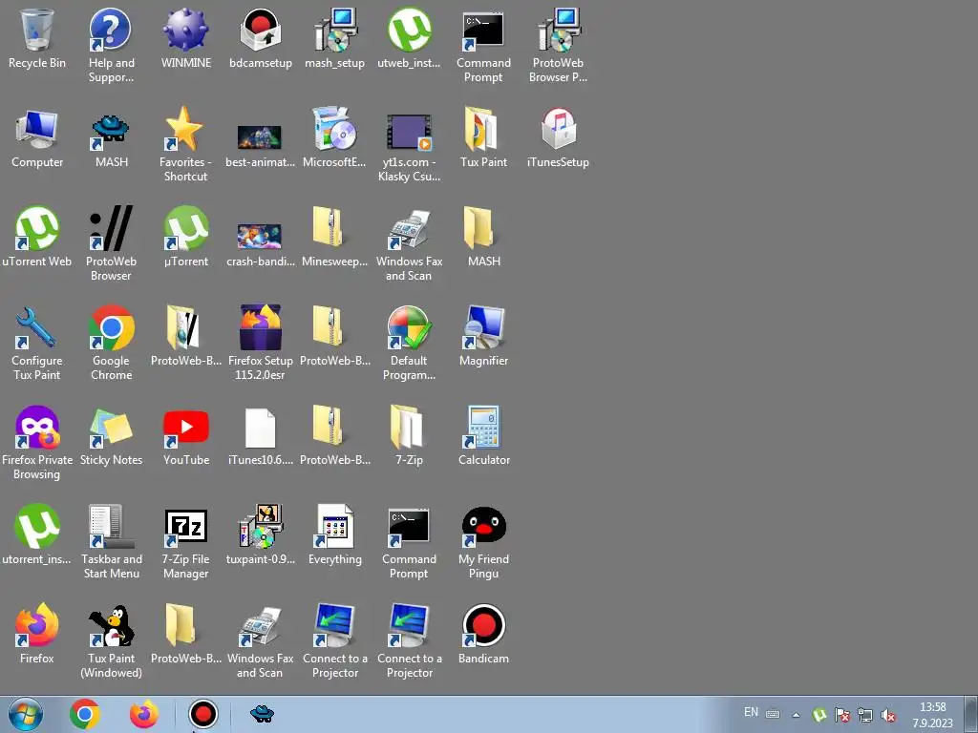Select the Bandicam desktop shortcut
The width and height of the screenshot is (978, 733).
click(x=483, y=625)
